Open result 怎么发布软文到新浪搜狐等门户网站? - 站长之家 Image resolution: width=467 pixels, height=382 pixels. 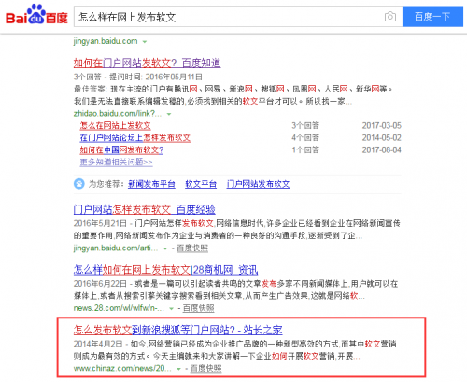(x=178, y=330)
